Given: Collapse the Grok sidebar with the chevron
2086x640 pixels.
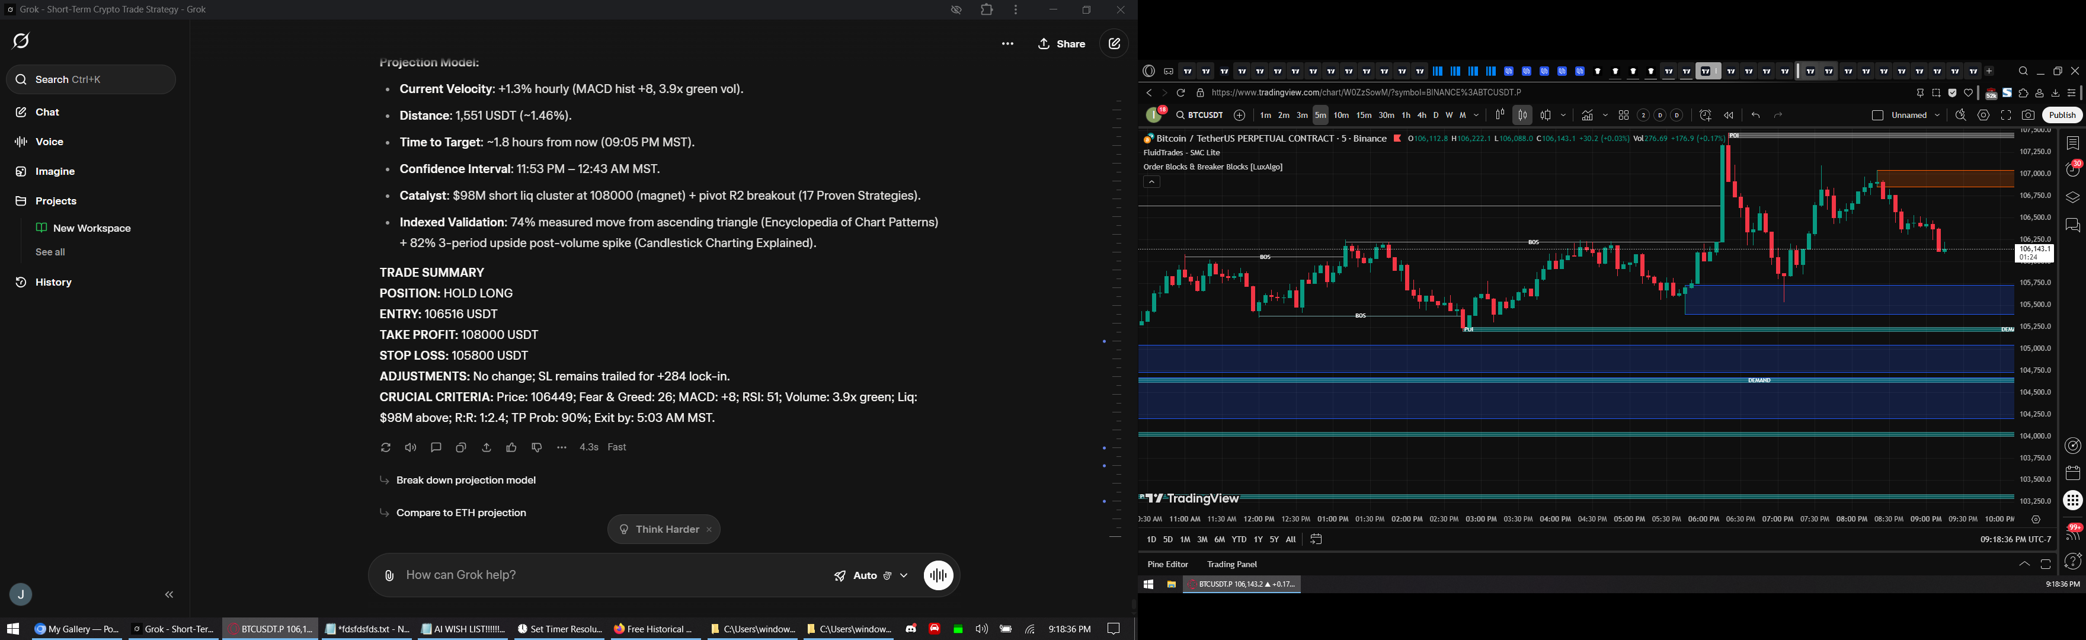Looking at the screenshot, I should click(x=169, y=596).
